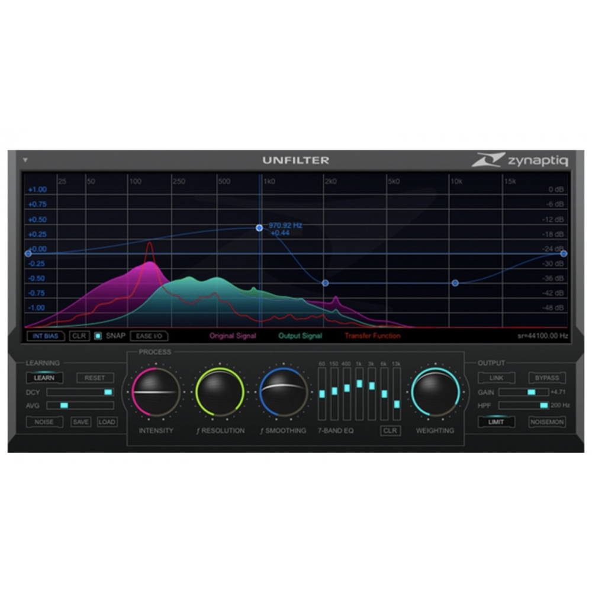Image resolution: width=592 pixels, height=592 pixels.
Task: Select the transfer curve node near 2k0
Action: [324, 283]
